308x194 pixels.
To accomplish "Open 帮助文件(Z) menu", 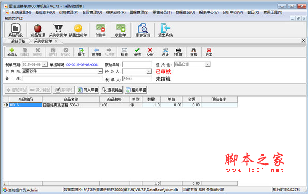I will point(14,18).
